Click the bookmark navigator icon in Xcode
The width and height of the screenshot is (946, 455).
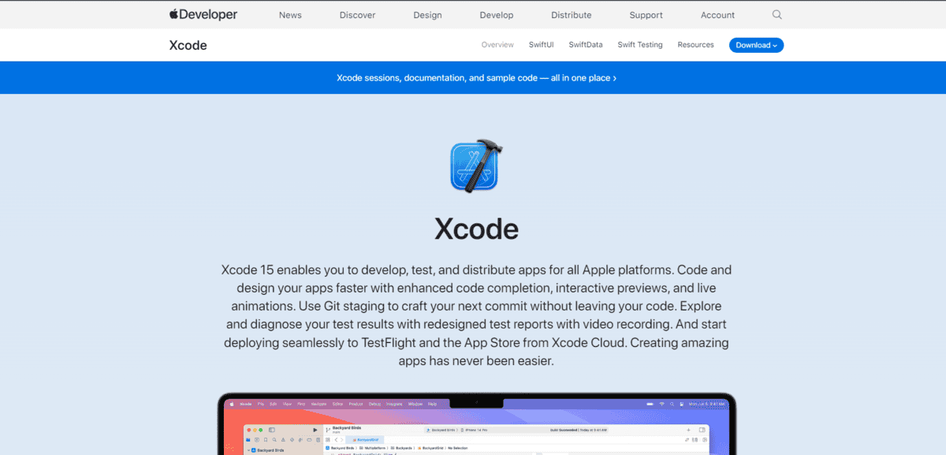[266, 440]
